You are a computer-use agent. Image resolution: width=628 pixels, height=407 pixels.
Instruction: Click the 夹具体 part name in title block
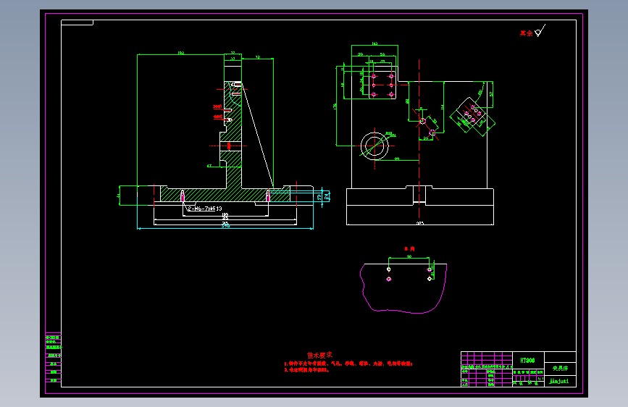pos(560,368)
